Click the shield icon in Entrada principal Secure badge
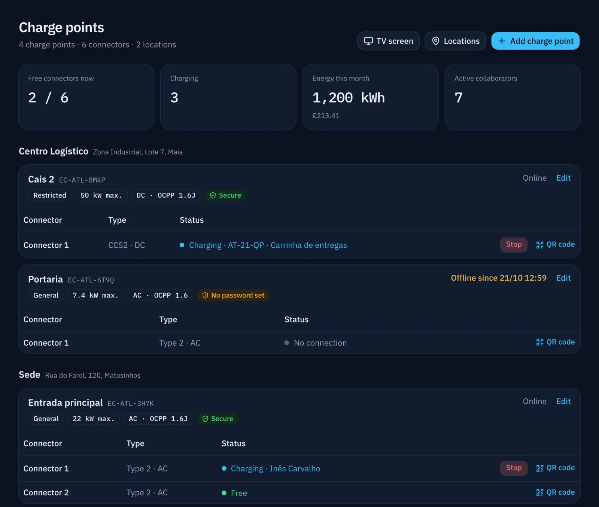The height and width of the screenshot is (507, 599). [205, 419]
